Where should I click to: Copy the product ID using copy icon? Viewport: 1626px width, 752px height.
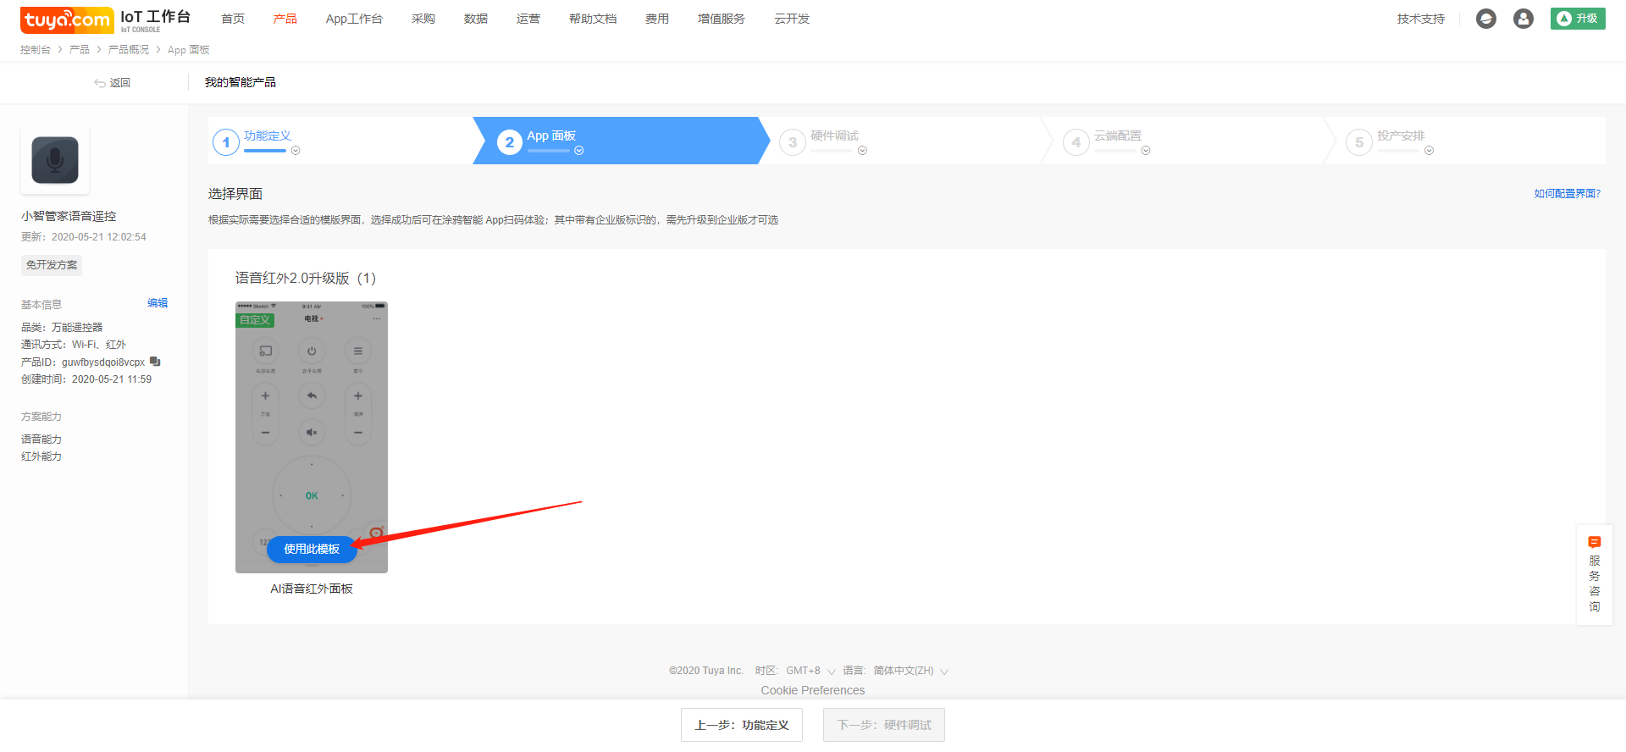tap(155, 362)
